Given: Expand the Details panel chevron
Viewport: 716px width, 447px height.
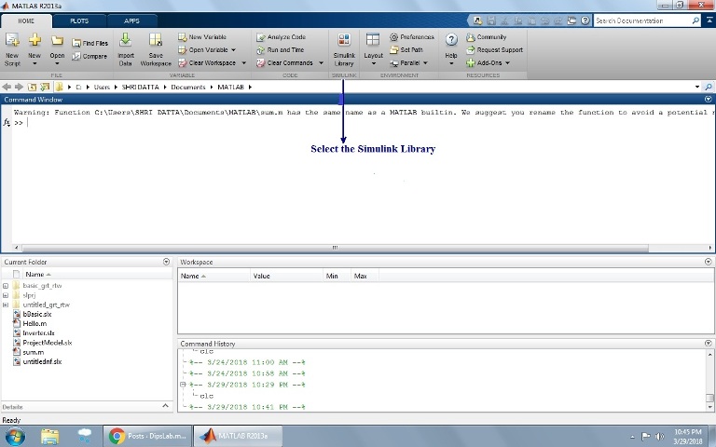Looking at the screenshot, I should click(x=167, y=407).
